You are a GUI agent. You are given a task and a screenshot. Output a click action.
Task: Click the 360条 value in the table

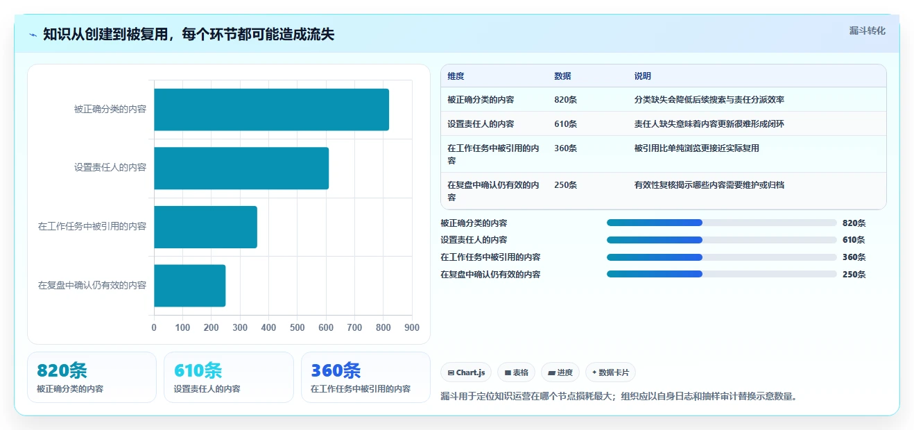click(565, 148)
